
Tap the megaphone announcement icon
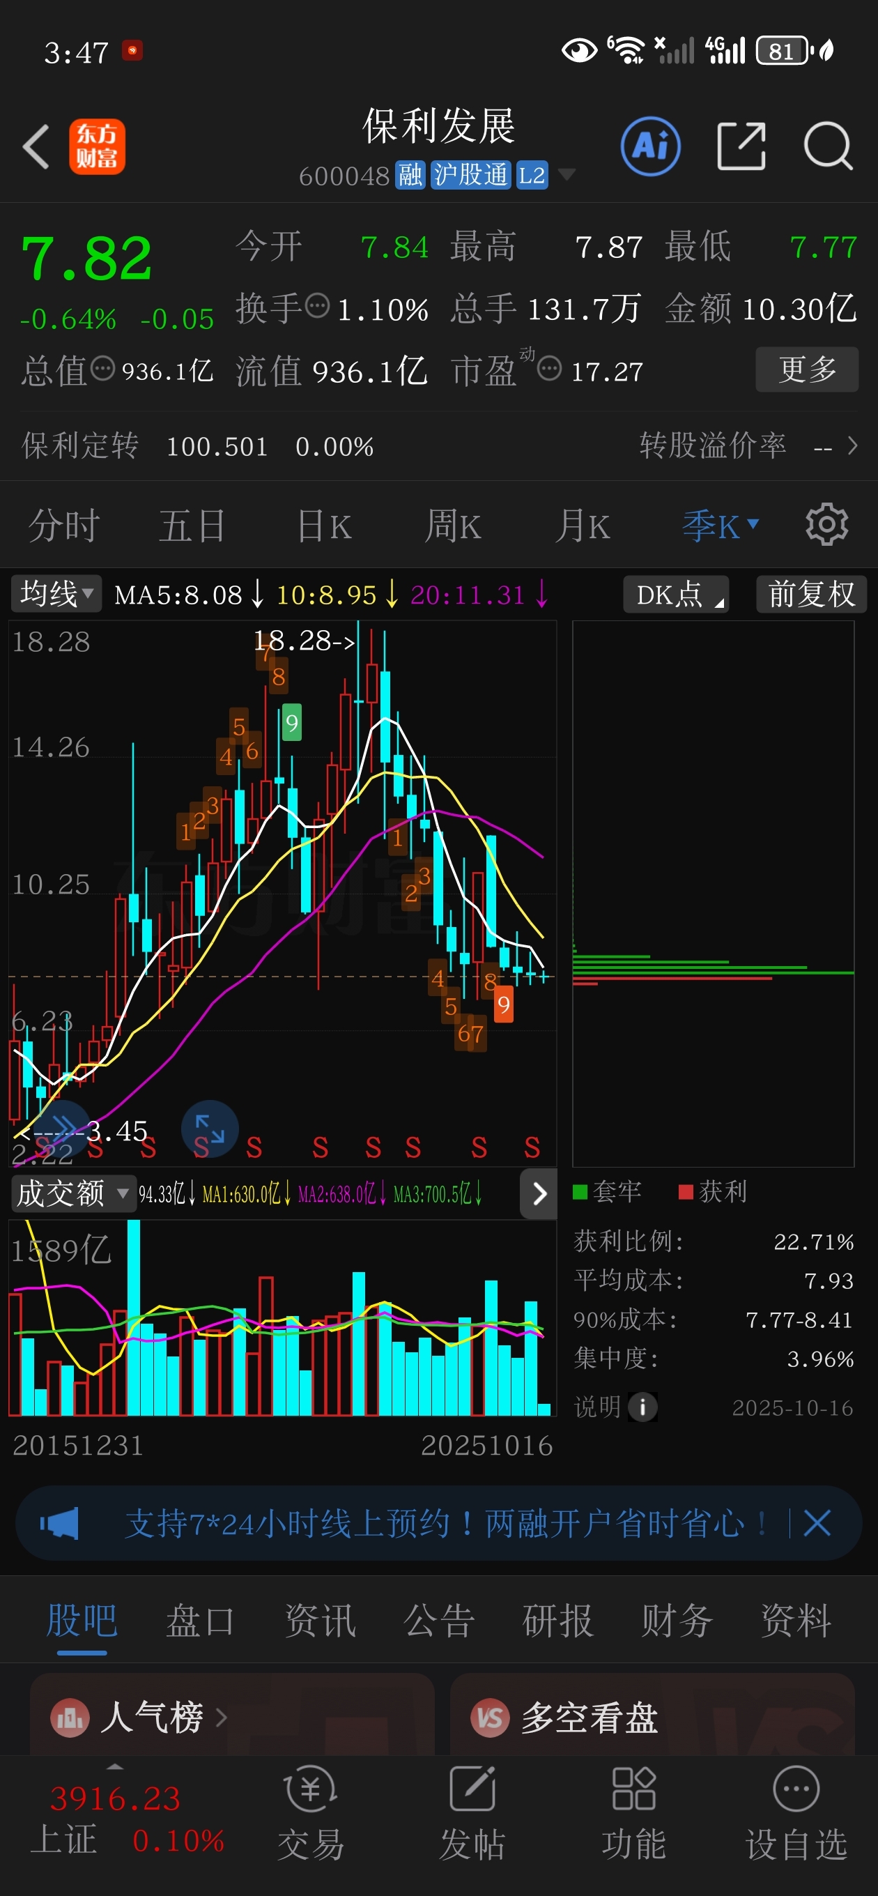(60, 1523)
